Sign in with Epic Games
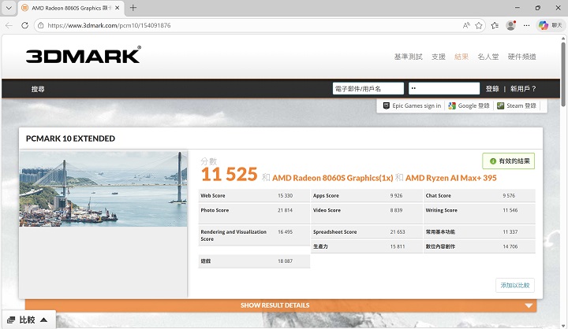Viewport: 568px width, 329px height. (x=412, y=105)
